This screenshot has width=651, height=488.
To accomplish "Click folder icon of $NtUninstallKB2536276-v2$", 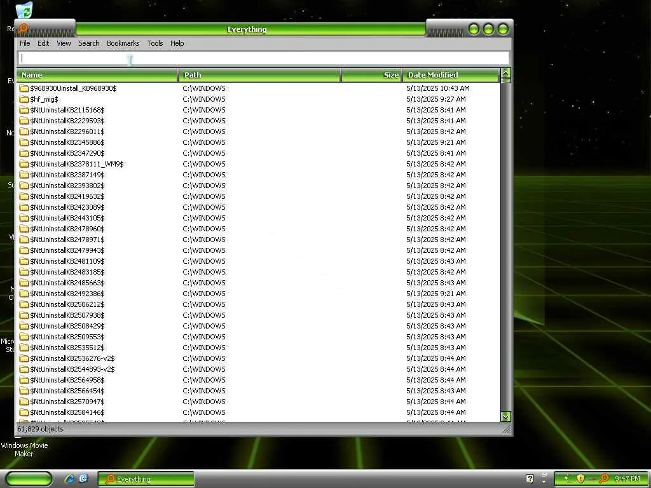I will click(x=24, y=358).
